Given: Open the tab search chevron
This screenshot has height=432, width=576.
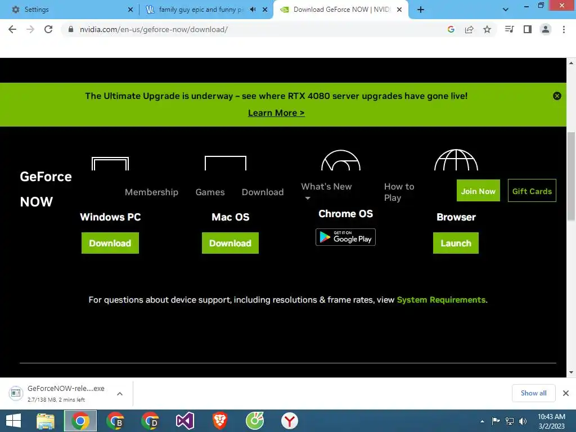Looking at the screenshot, I should click(x=506, y=10).
